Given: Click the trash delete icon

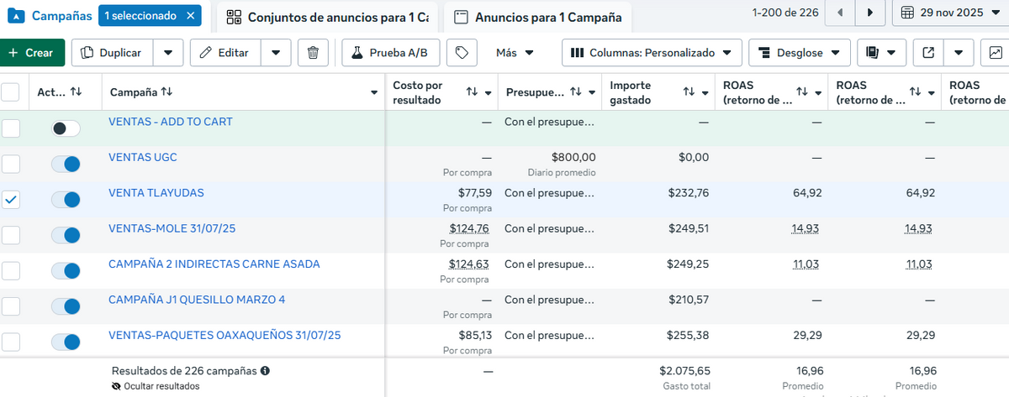Looking at the screenshot, I should 313,53.
